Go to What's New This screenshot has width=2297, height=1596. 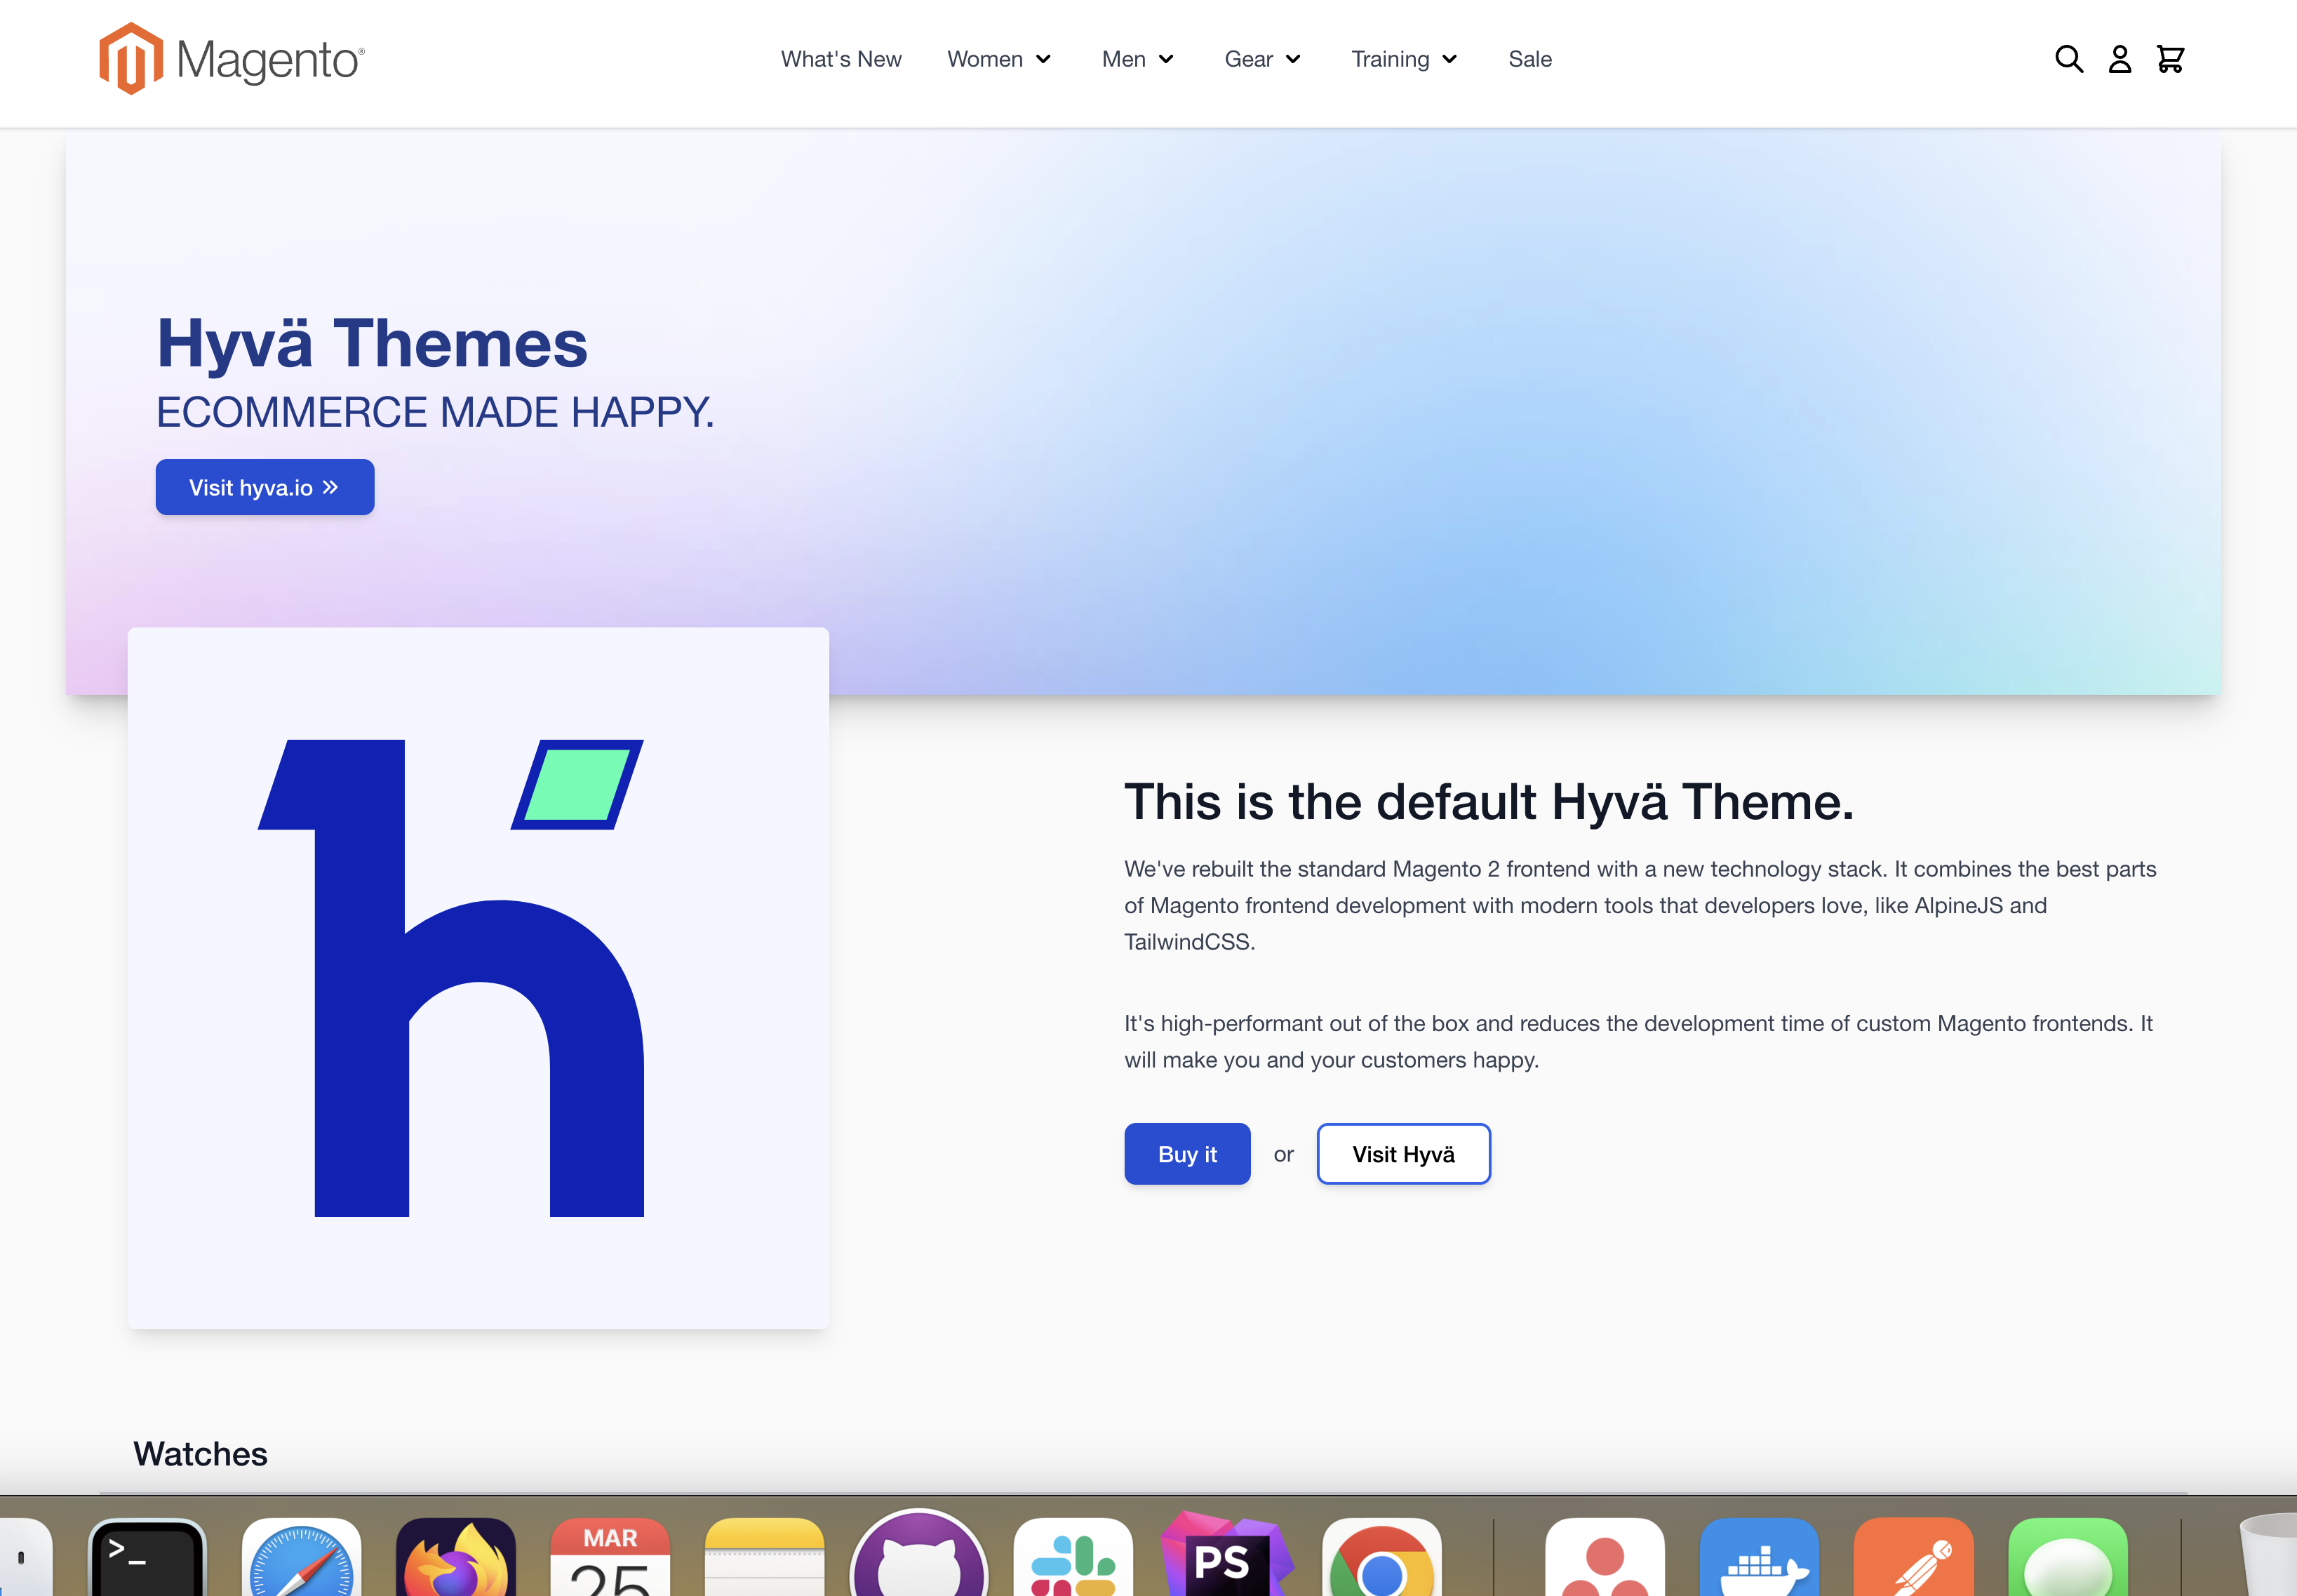(x=841, y=59)
